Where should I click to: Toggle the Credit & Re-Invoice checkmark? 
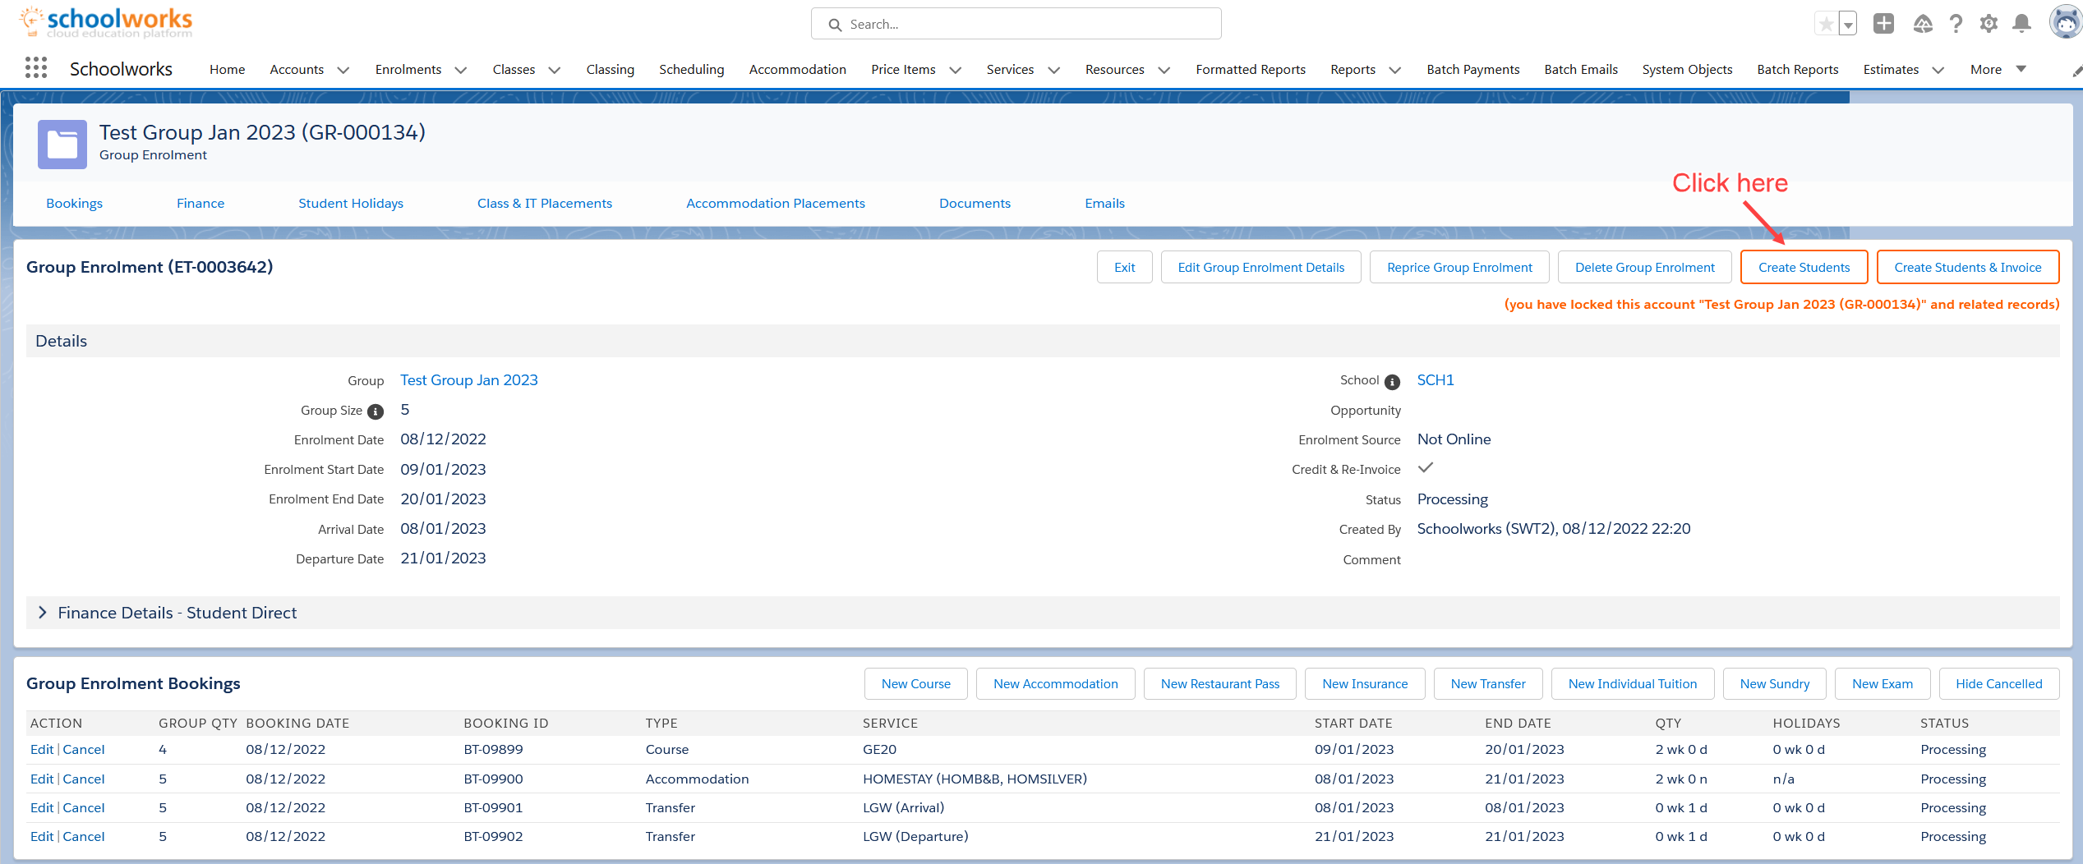(x=1426, y=468)
